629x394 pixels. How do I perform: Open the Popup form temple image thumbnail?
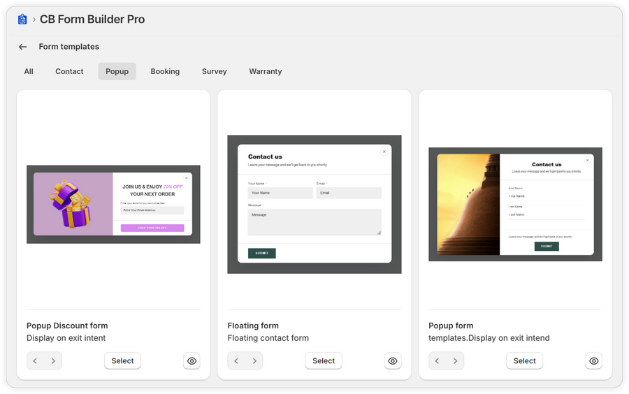(516, 205)
